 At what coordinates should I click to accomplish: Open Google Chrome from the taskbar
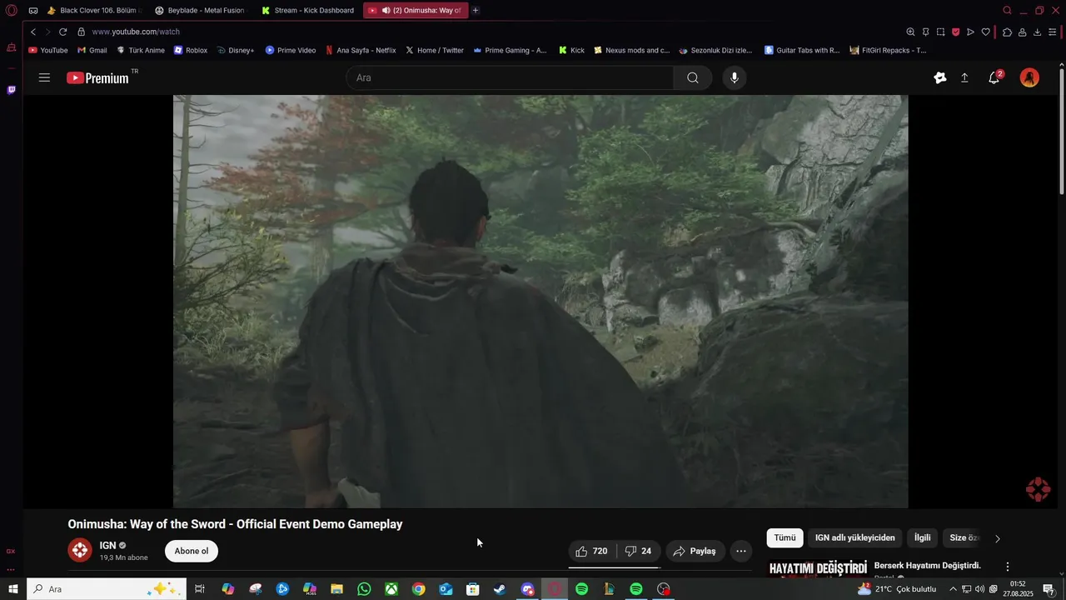pyautogui.click(x=418, y=589)
